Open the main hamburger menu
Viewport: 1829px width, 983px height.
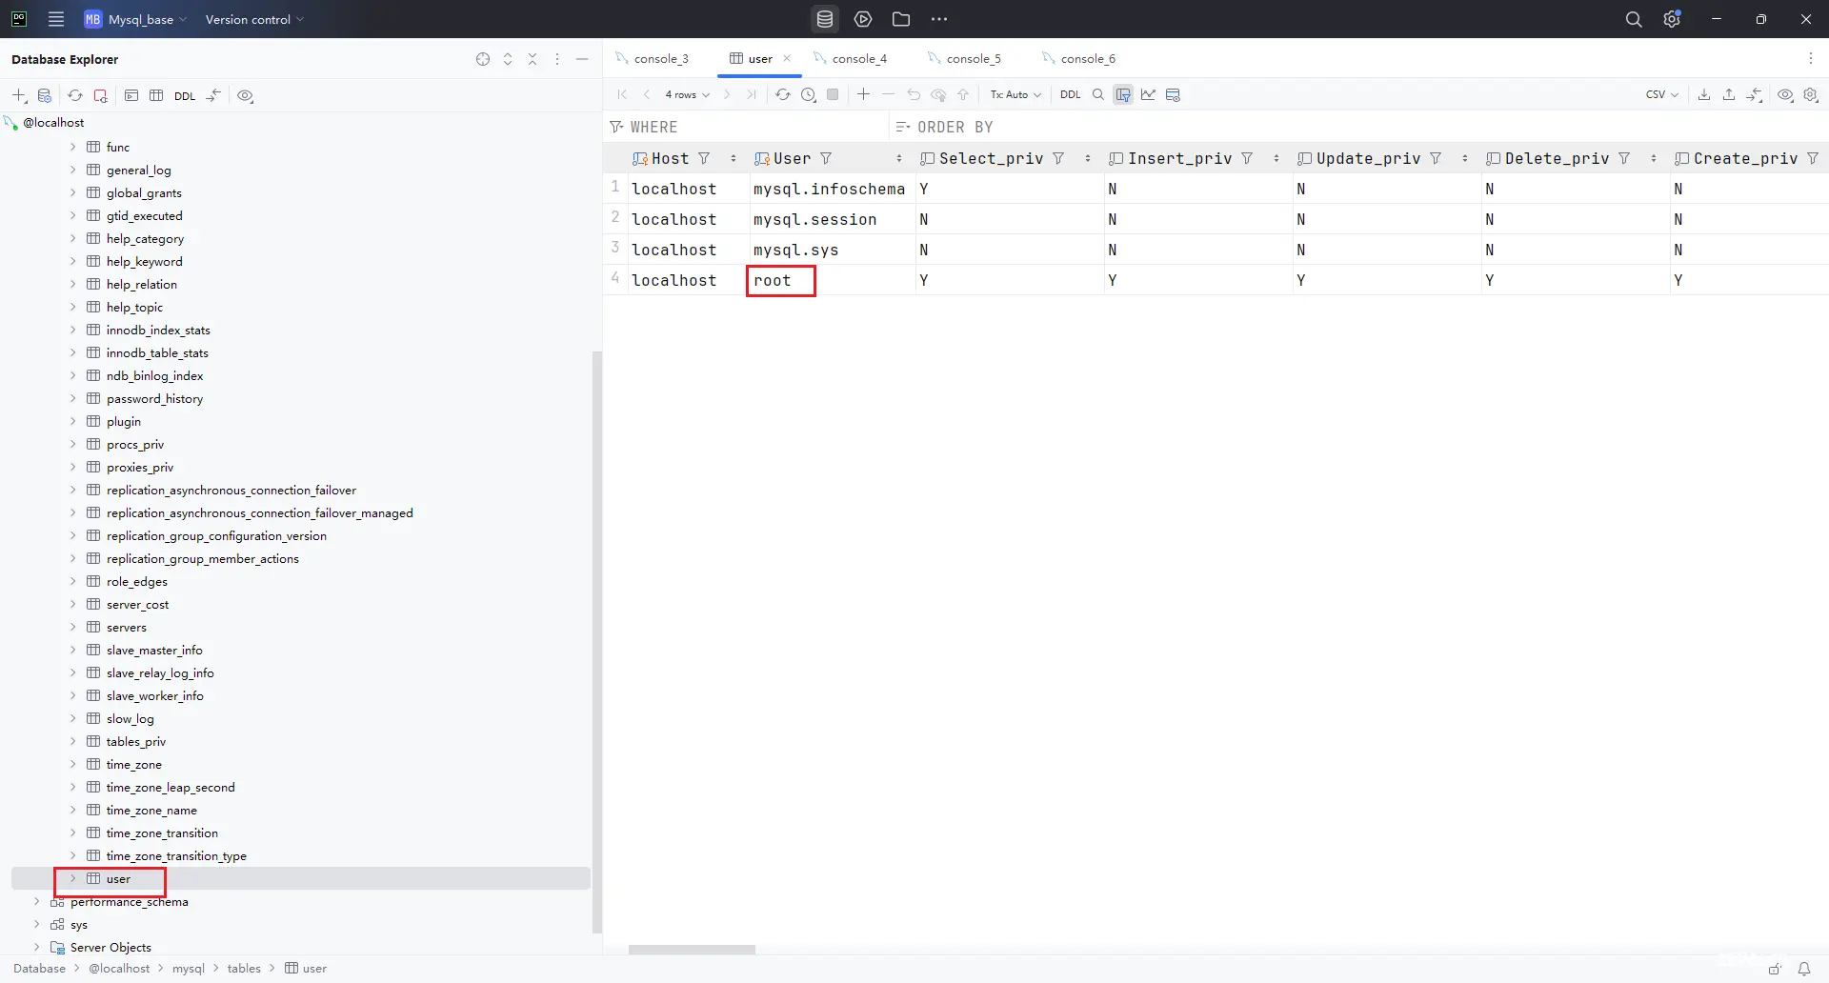(x=56, y=19)
